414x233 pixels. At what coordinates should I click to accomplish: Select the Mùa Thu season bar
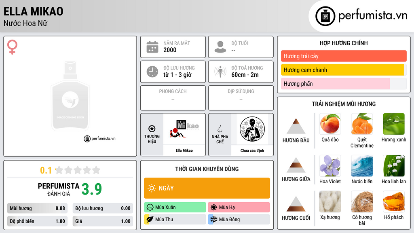pos(175,219)
